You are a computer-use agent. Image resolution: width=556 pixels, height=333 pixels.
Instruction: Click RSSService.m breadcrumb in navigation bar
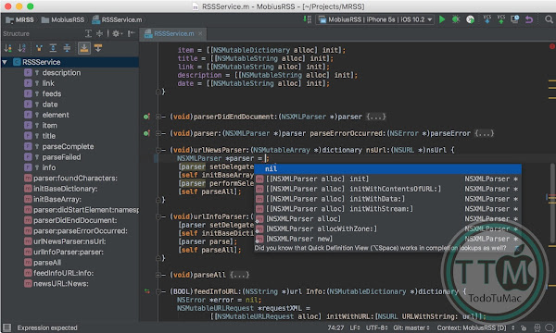pos(117,19)
